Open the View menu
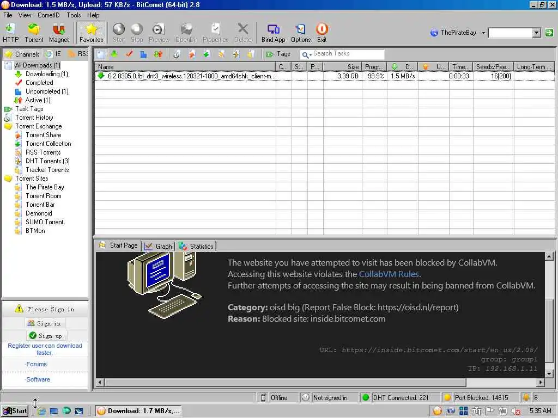 [25, 15]
